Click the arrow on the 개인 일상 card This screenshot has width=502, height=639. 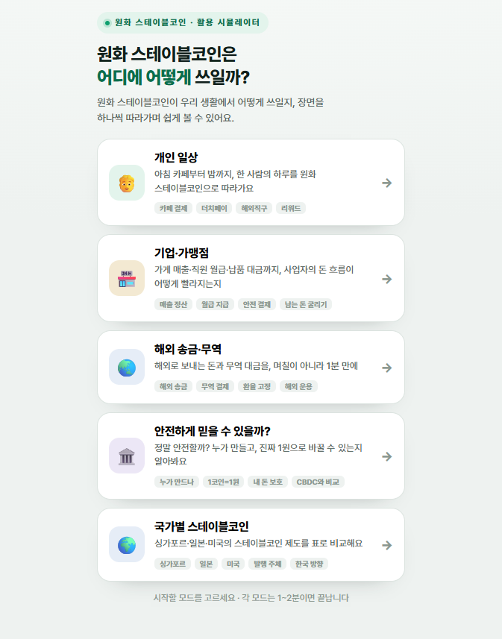[386, 183]
